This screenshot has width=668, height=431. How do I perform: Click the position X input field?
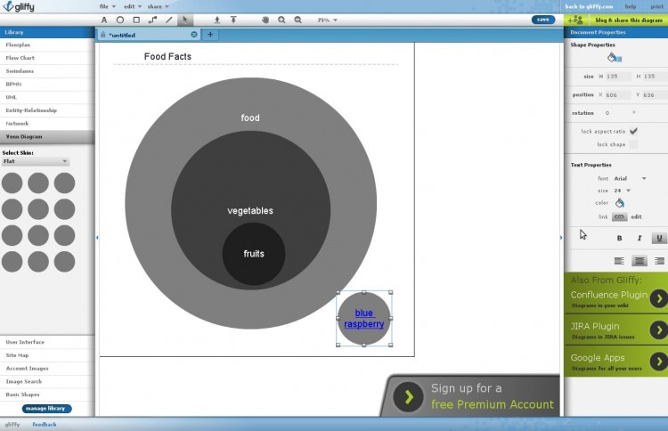point(618,95)
